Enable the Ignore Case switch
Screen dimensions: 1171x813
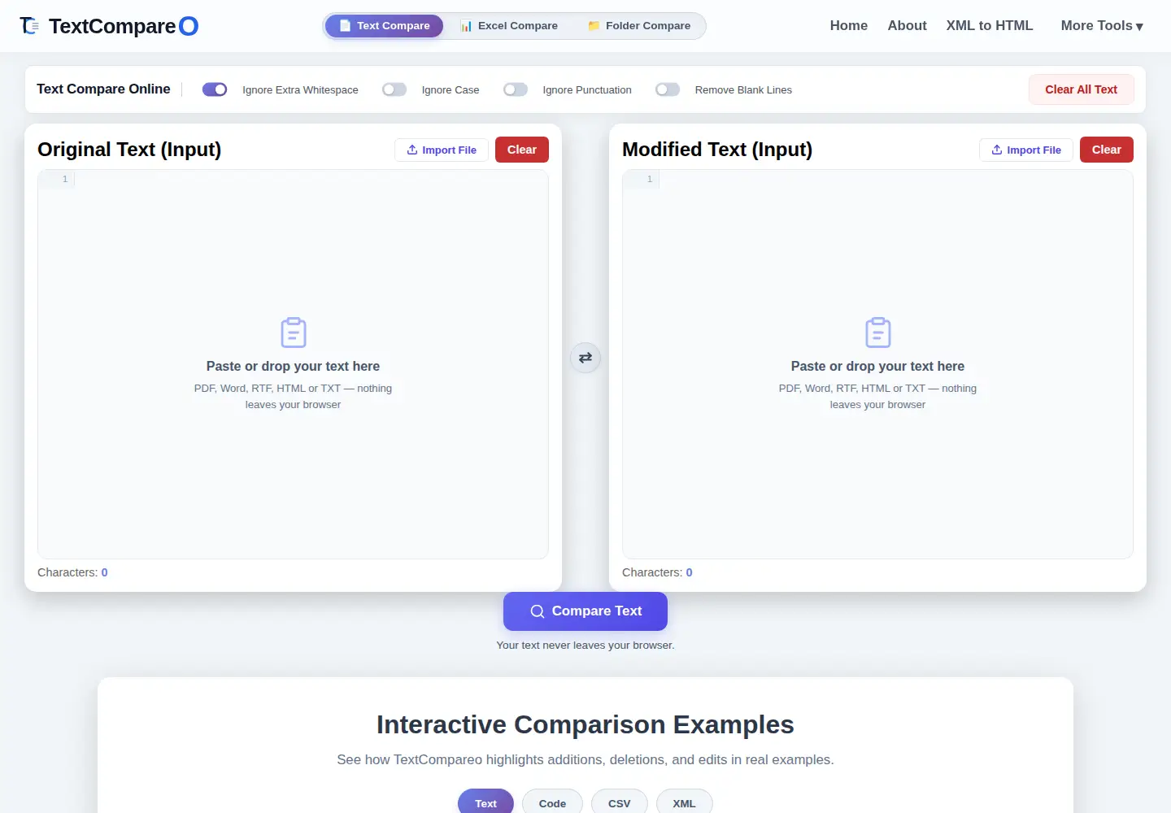[394, 89]
